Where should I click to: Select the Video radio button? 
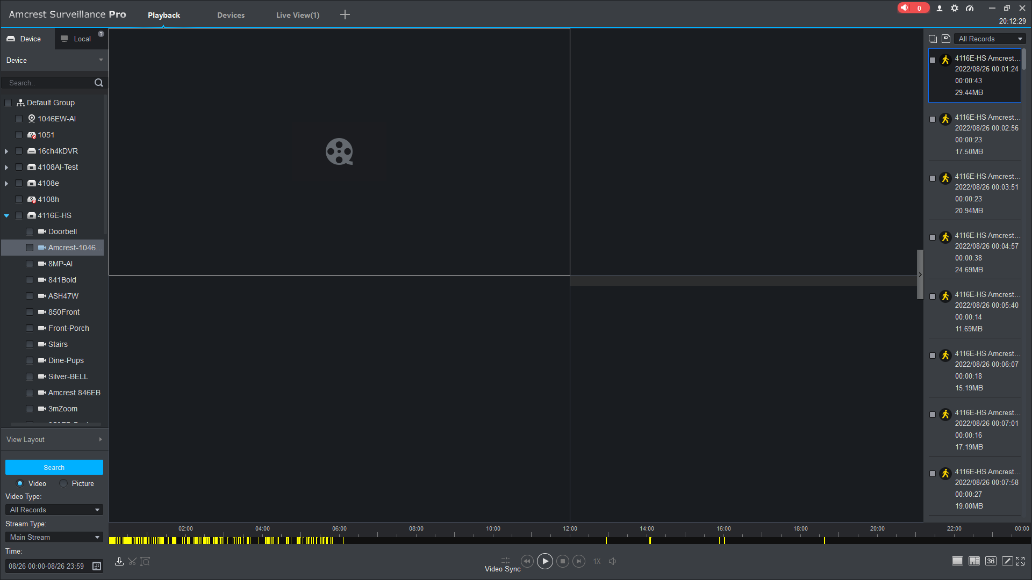(20, 483)
